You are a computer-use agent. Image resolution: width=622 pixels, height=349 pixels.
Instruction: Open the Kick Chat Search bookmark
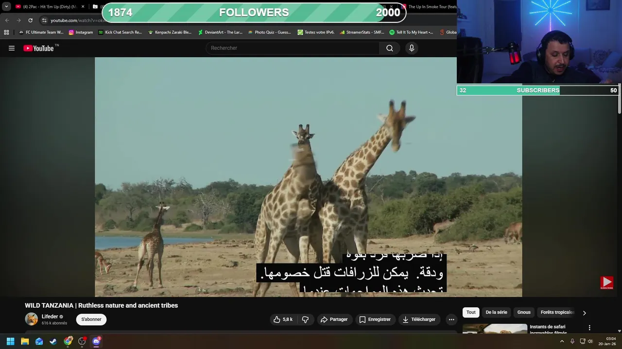tap(120, 32)
